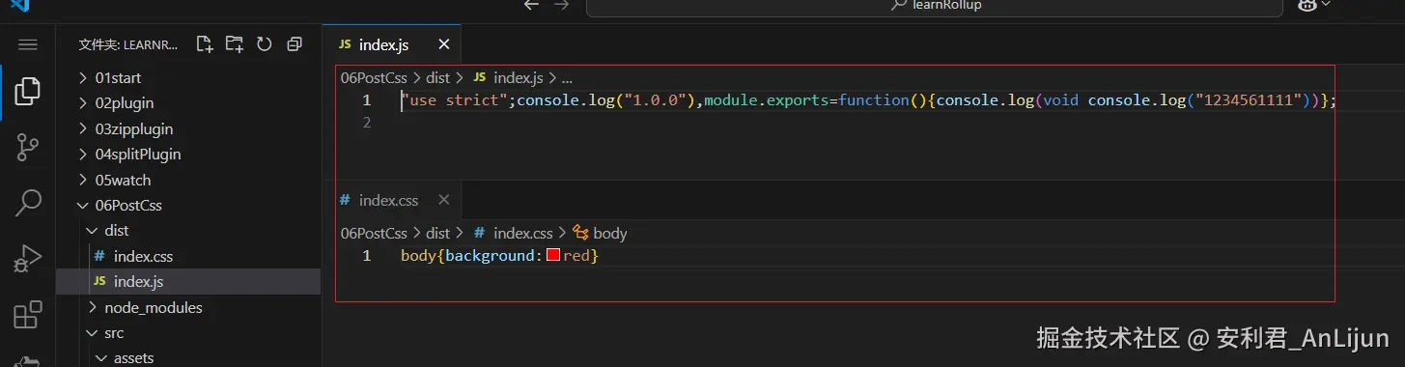
Task: Click dist in the index.css breadcrumb
Action: (x=437, y=233)
